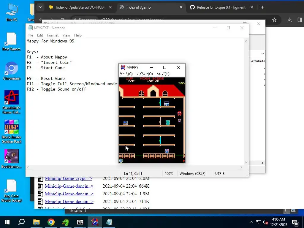Image resolution: width=304 pixels, height=228 pixels.
Task: Open the This PC desktop icon
Action: (12, 12)
